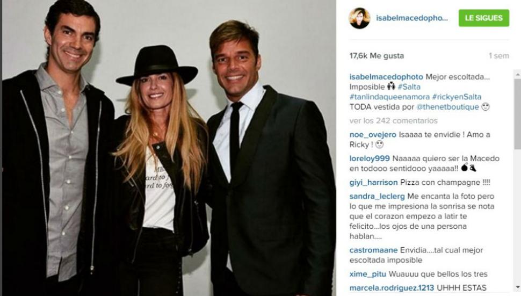Open the isabelmacedophoto profile avatar
The image size is (521, 296).
tap(359, 18)
